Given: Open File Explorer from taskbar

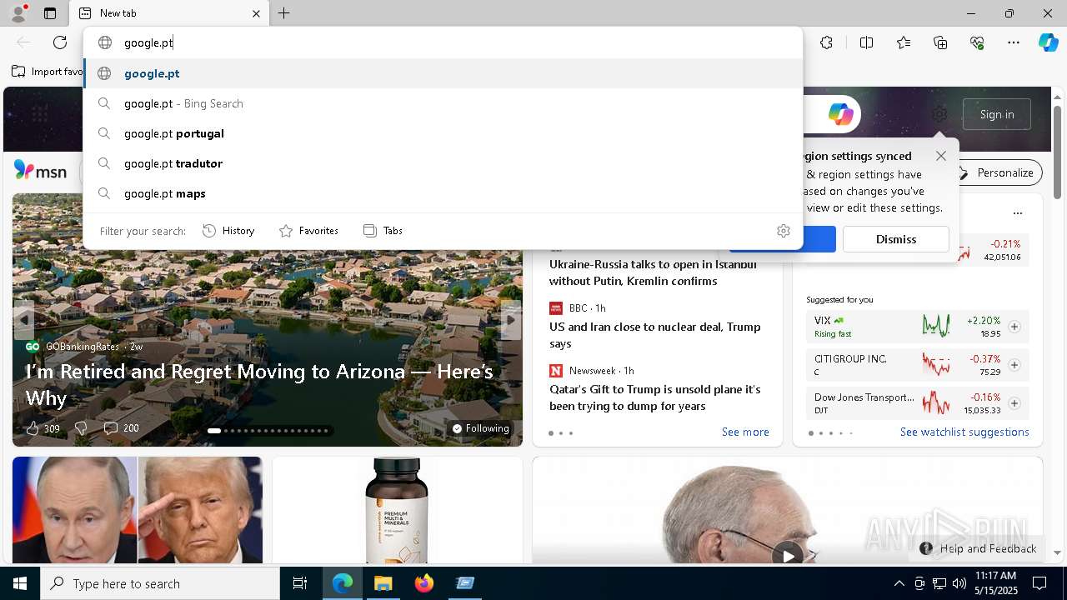Looking at the screenshot, I should coord(383,583).
